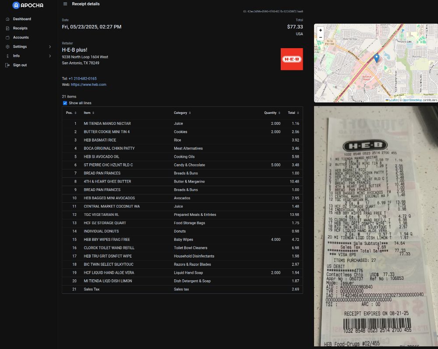
Task: Sort table by Pos. column
Action: pyautogui.click(x=71, y=113)
